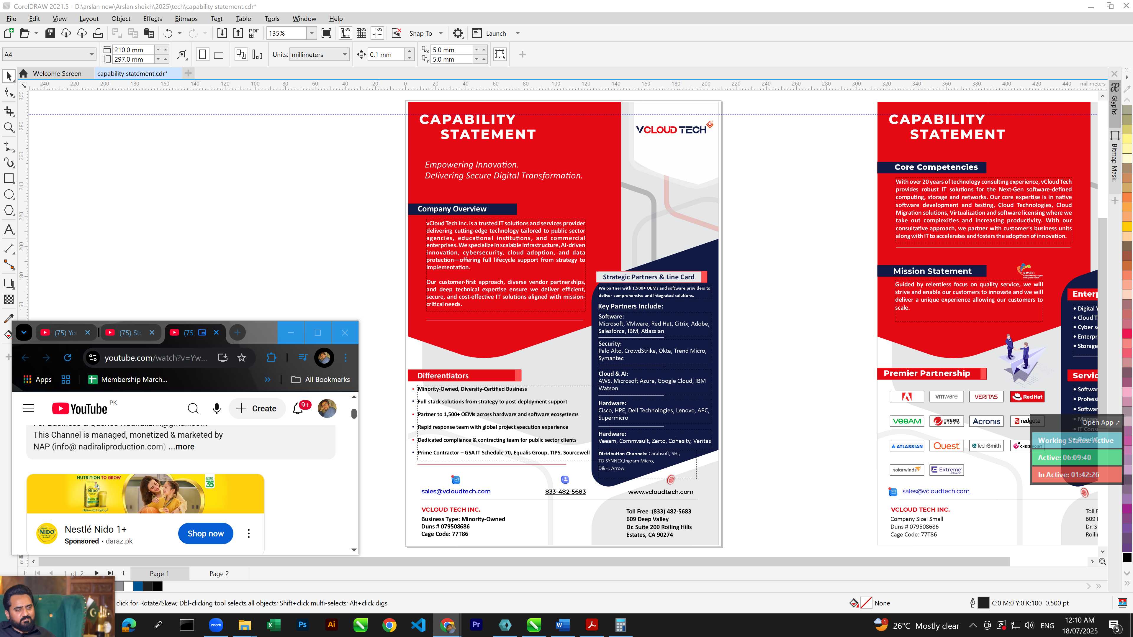The height and width of the screenshot is (637, 1133).
Task: Click the Full-screen preview icon
Action: point(326,33)
